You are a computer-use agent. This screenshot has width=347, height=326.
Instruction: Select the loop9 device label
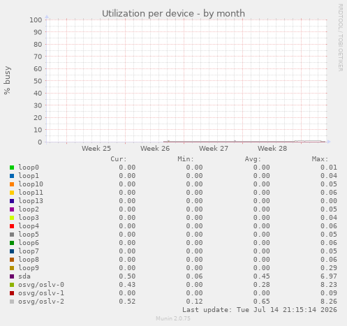(x=29, y=268)
